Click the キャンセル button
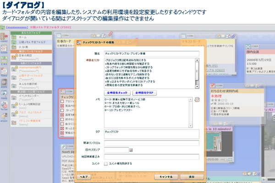This screenshot has height=183, width=275. pyautogui.click(x=166, y=176)
